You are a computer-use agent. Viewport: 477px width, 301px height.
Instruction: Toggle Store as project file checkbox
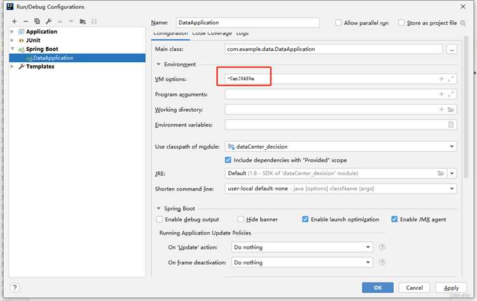click(x=401, y=23)
